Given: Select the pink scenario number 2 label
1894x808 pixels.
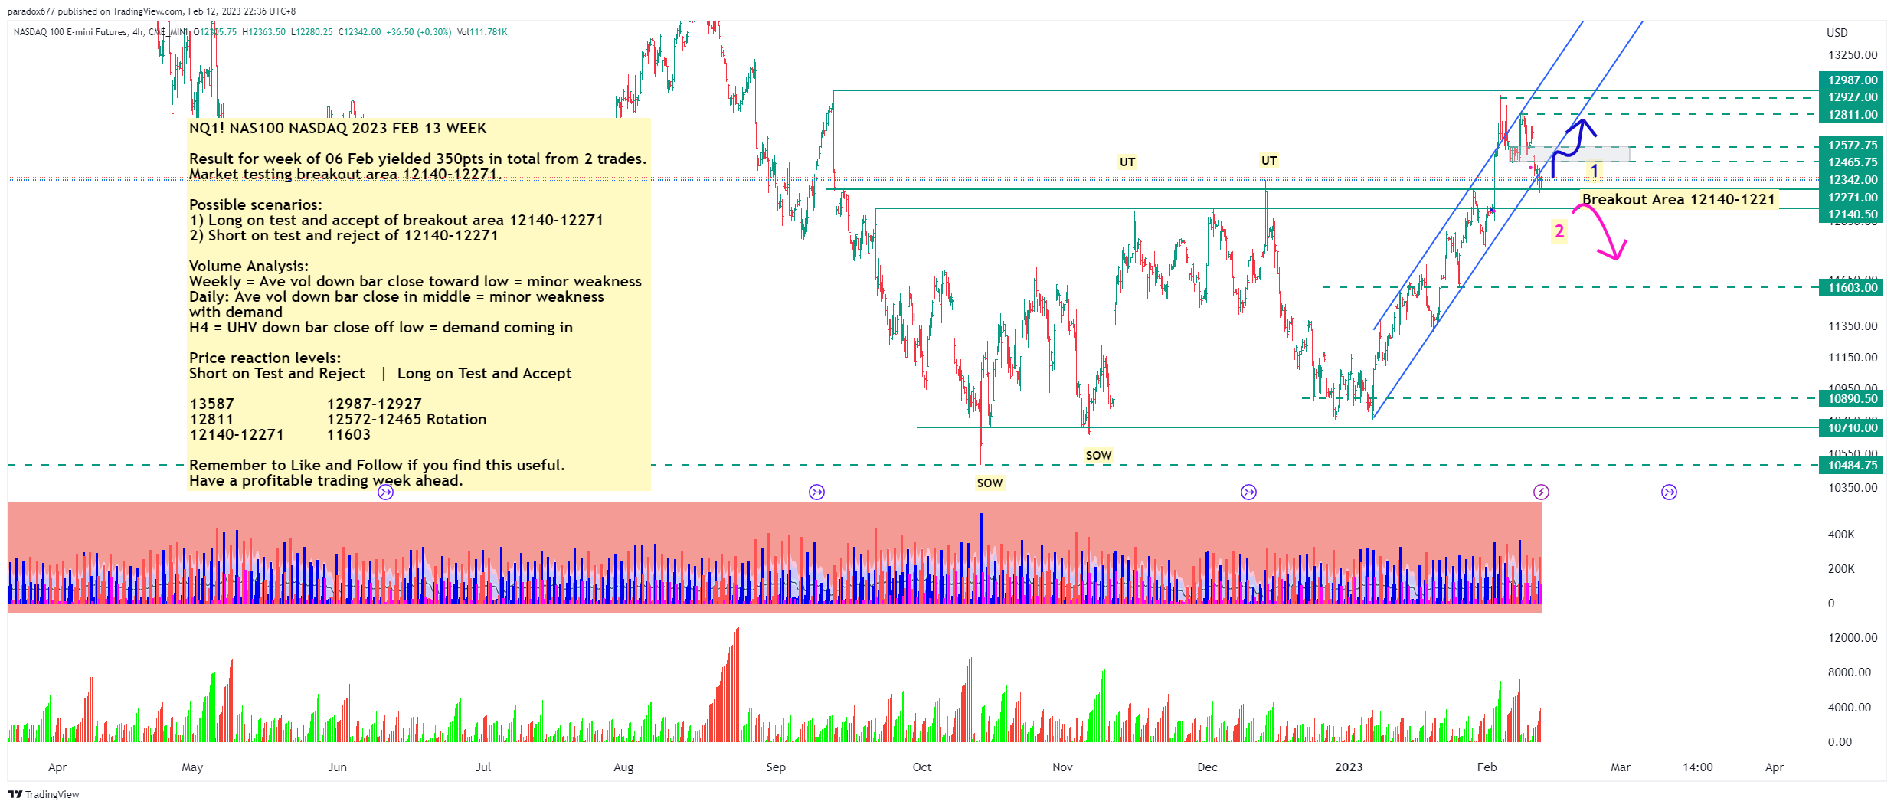Looking at the screenshot, I should 1559,231.
